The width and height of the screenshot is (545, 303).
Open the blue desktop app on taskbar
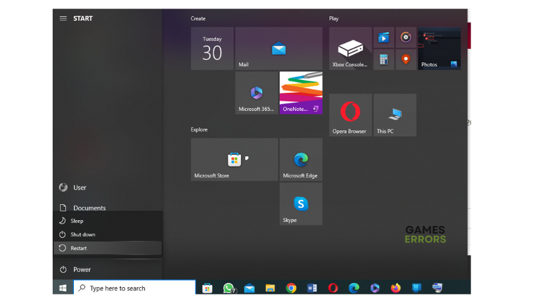click(x=417, y=288)
